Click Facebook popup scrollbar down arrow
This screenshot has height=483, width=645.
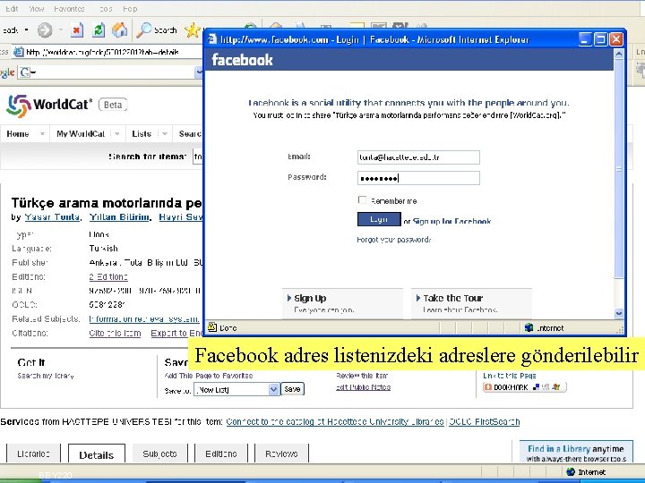(x=619, y=313)
